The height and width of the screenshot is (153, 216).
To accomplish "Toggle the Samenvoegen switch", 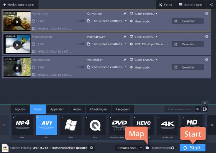I will (x=173, y=148).
